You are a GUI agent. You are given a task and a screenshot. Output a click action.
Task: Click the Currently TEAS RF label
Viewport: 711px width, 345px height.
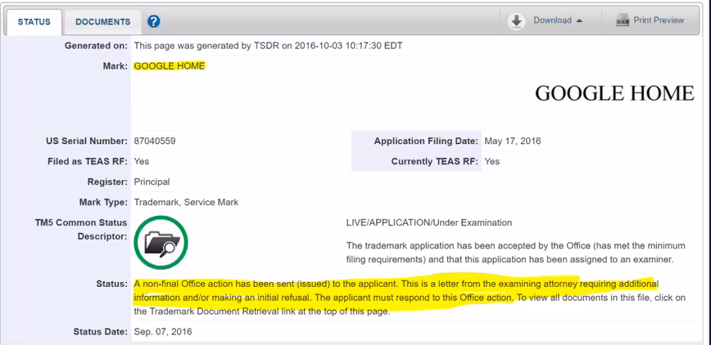tap(435, 162)
